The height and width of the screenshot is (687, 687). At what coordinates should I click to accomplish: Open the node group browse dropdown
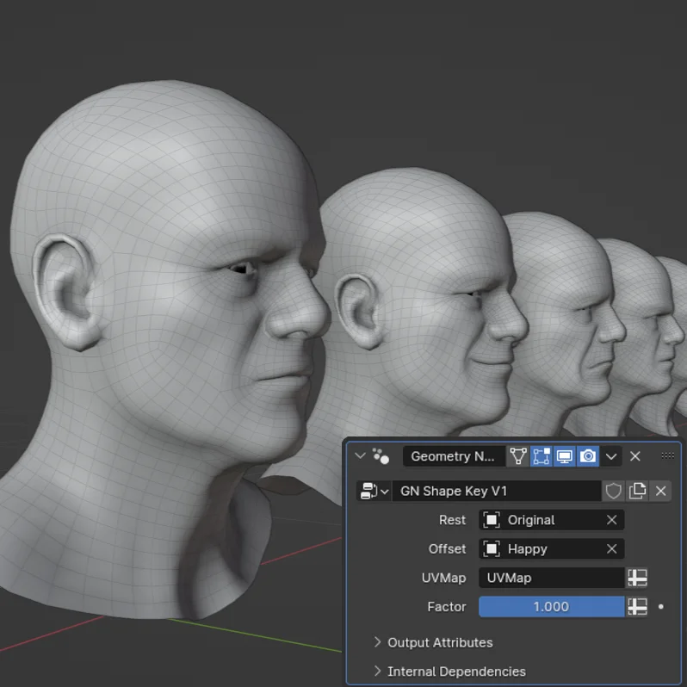373,491
